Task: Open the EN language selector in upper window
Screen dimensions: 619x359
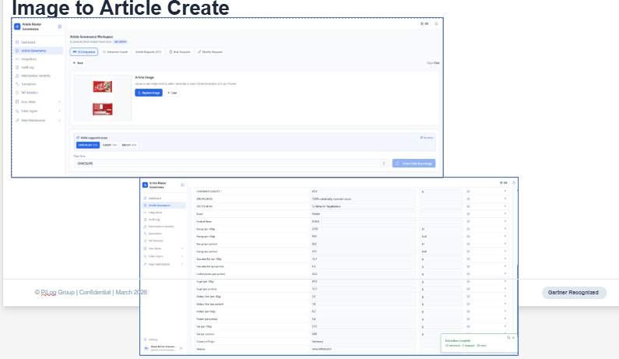Action: (424, 23)
